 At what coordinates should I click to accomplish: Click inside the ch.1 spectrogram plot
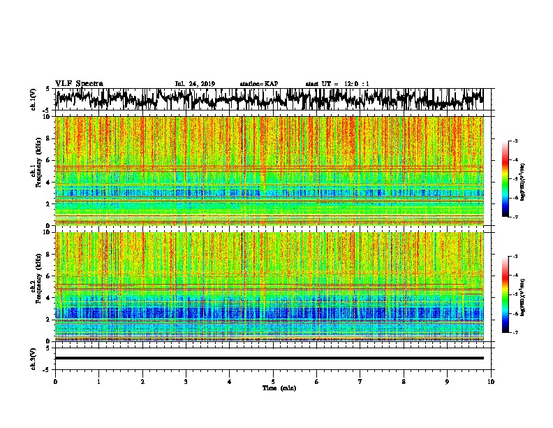tap(269, 171)
